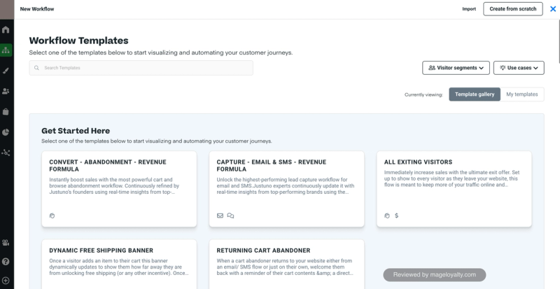This screenshot has height=289, width=560.
Task: Select Dynamic Free Shipping Banner template
Action: point(119,264)
